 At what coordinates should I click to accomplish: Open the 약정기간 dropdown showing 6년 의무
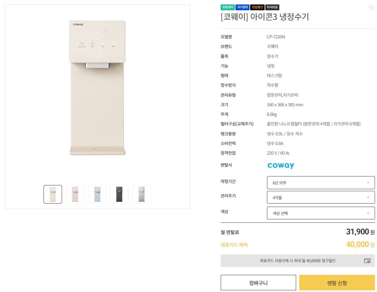320,182
